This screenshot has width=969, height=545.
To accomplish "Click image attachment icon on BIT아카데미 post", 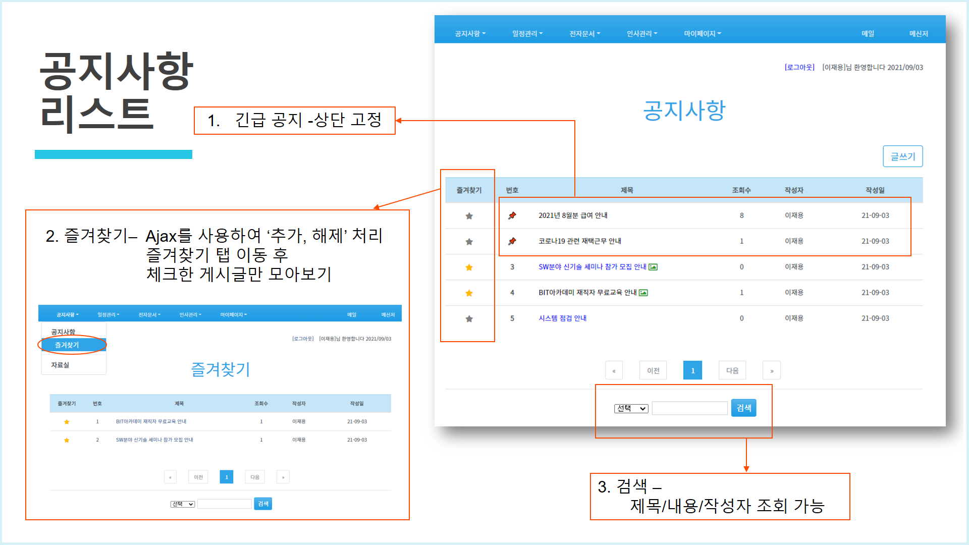I will [x=643, y=293].
